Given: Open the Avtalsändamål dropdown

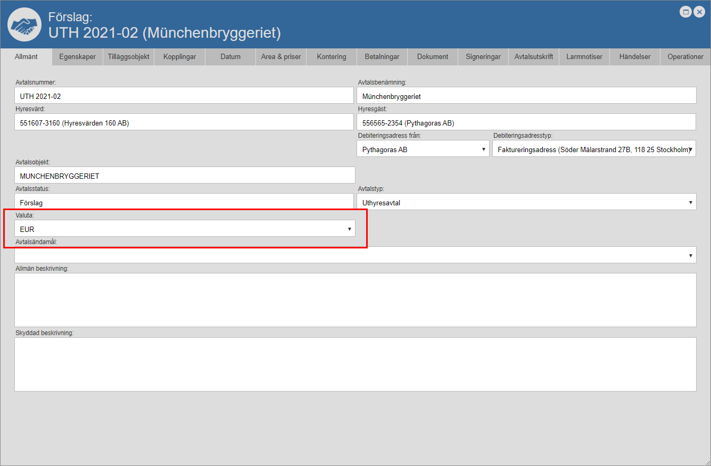Looking at the screenshot, I should [x=355, y=255].
